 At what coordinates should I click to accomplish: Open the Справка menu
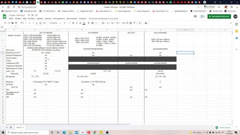(82, 18)
